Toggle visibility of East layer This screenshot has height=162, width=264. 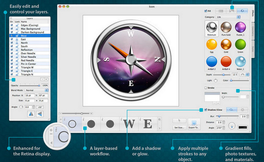click(11, 39)
